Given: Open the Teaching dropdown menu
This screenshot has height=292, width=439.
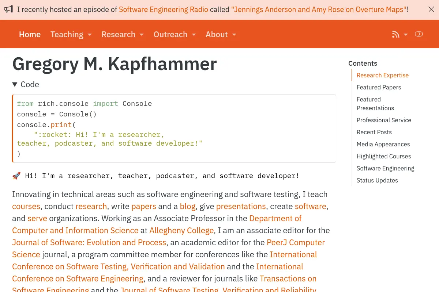Looking at the screenshot, I should click(x=71, y=34).
